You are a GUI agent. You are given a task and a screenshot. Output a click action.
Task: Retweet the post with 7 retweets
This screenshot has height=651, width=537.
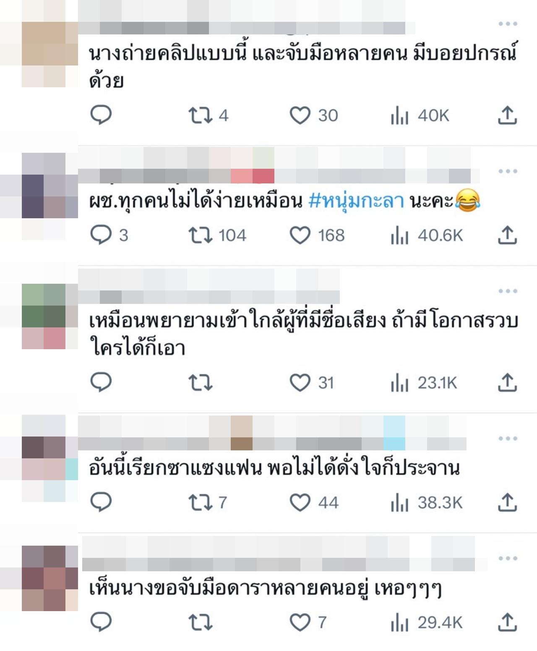point(207,502)
